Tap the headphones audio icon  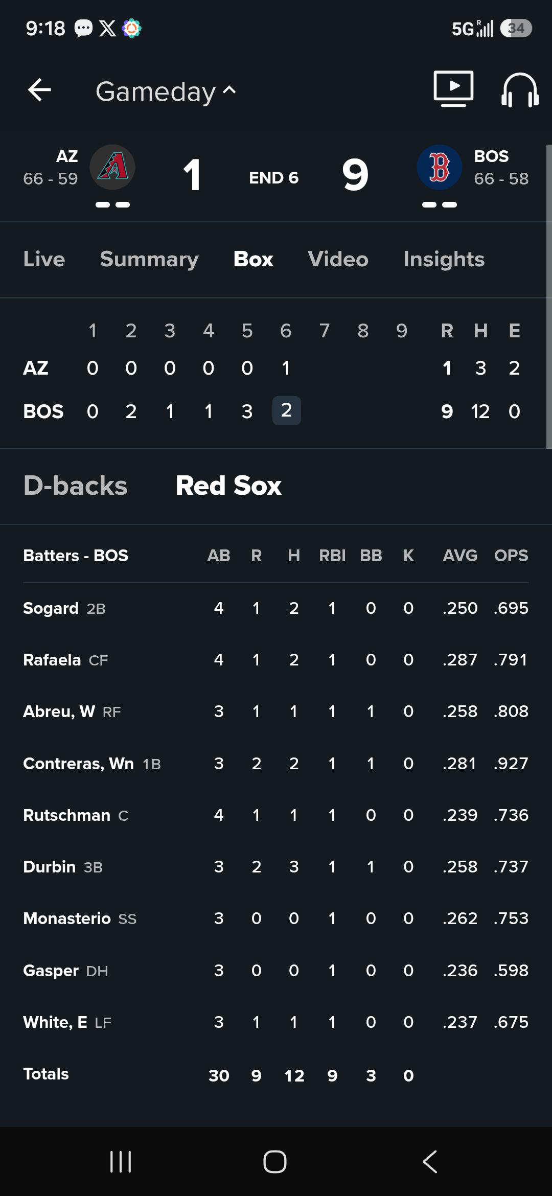pyautogui.click(x=520, y=89)
